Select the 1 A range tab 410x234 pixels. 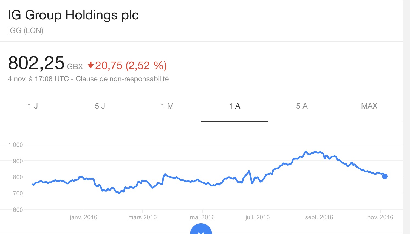point(234,106)
